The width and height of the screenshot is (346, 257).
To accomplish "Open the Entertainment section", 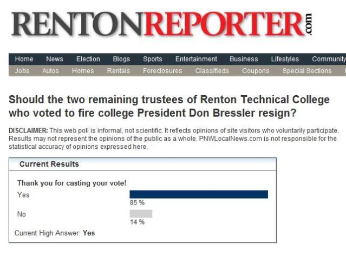I will point(196,60).
